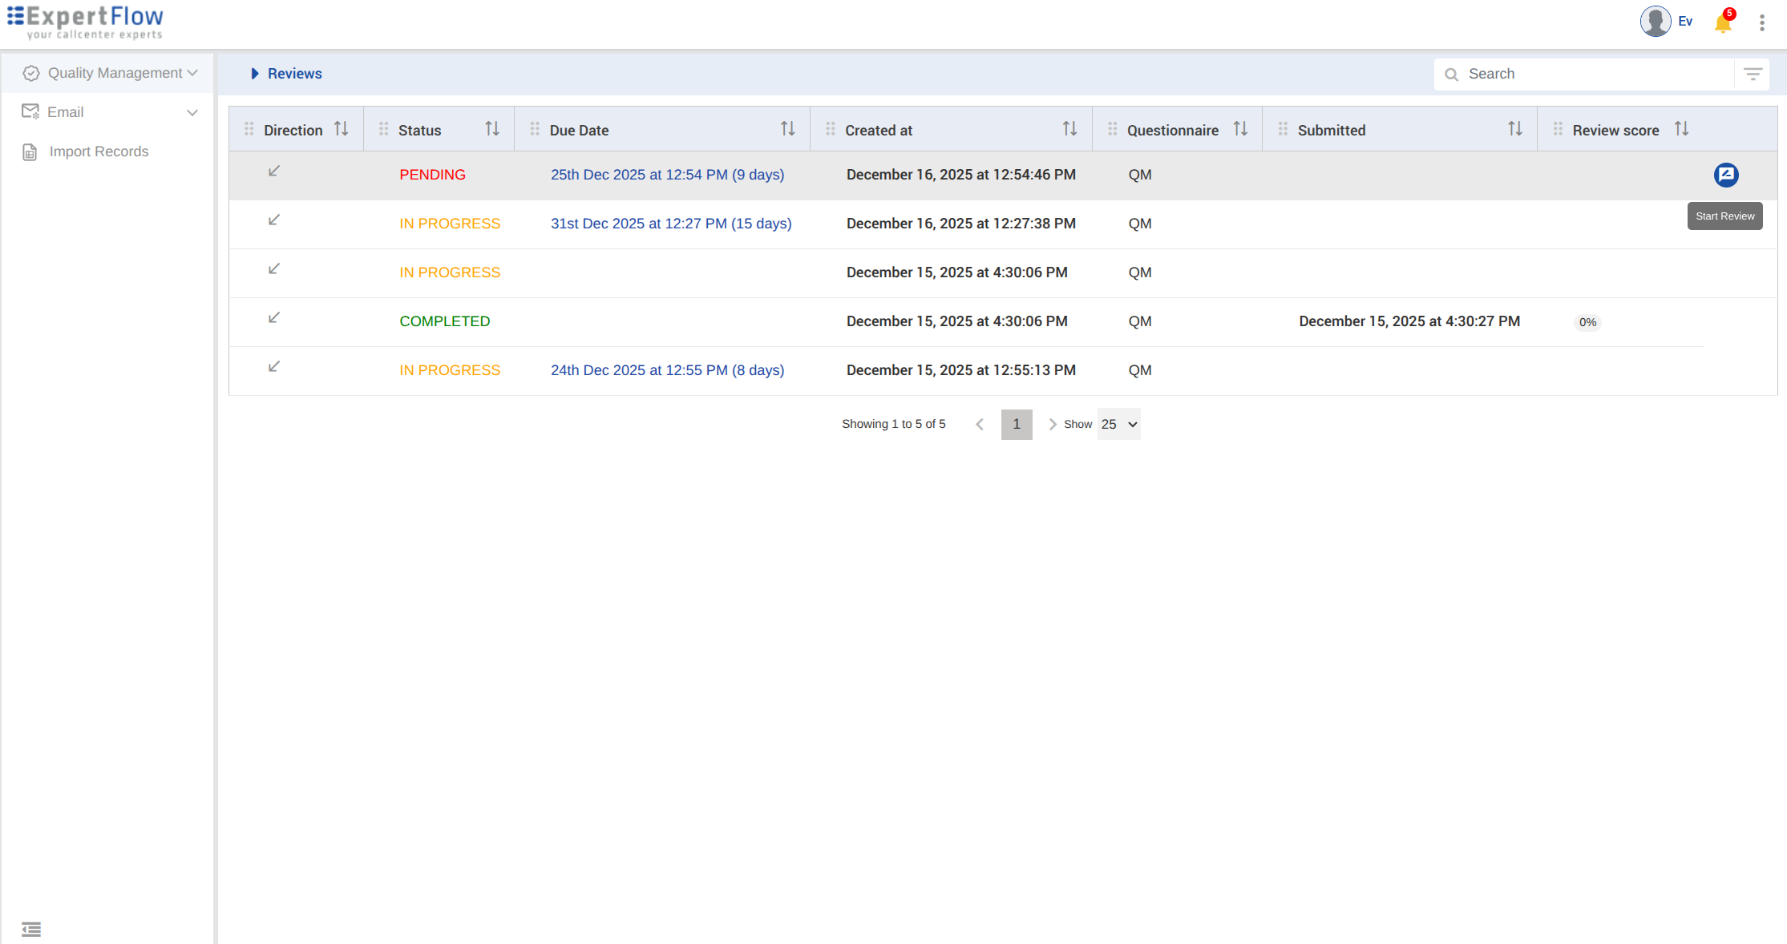This screenshot has width=1787, height=944.
Task: Sort by Direction column arrows
Action: (x=342, y=129)
